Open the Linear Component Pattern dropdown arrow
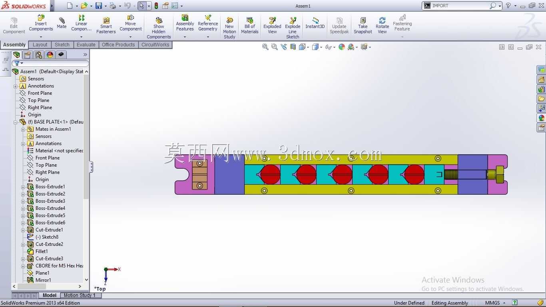Viewport: 546px width, 307px height. pos(81,37)
